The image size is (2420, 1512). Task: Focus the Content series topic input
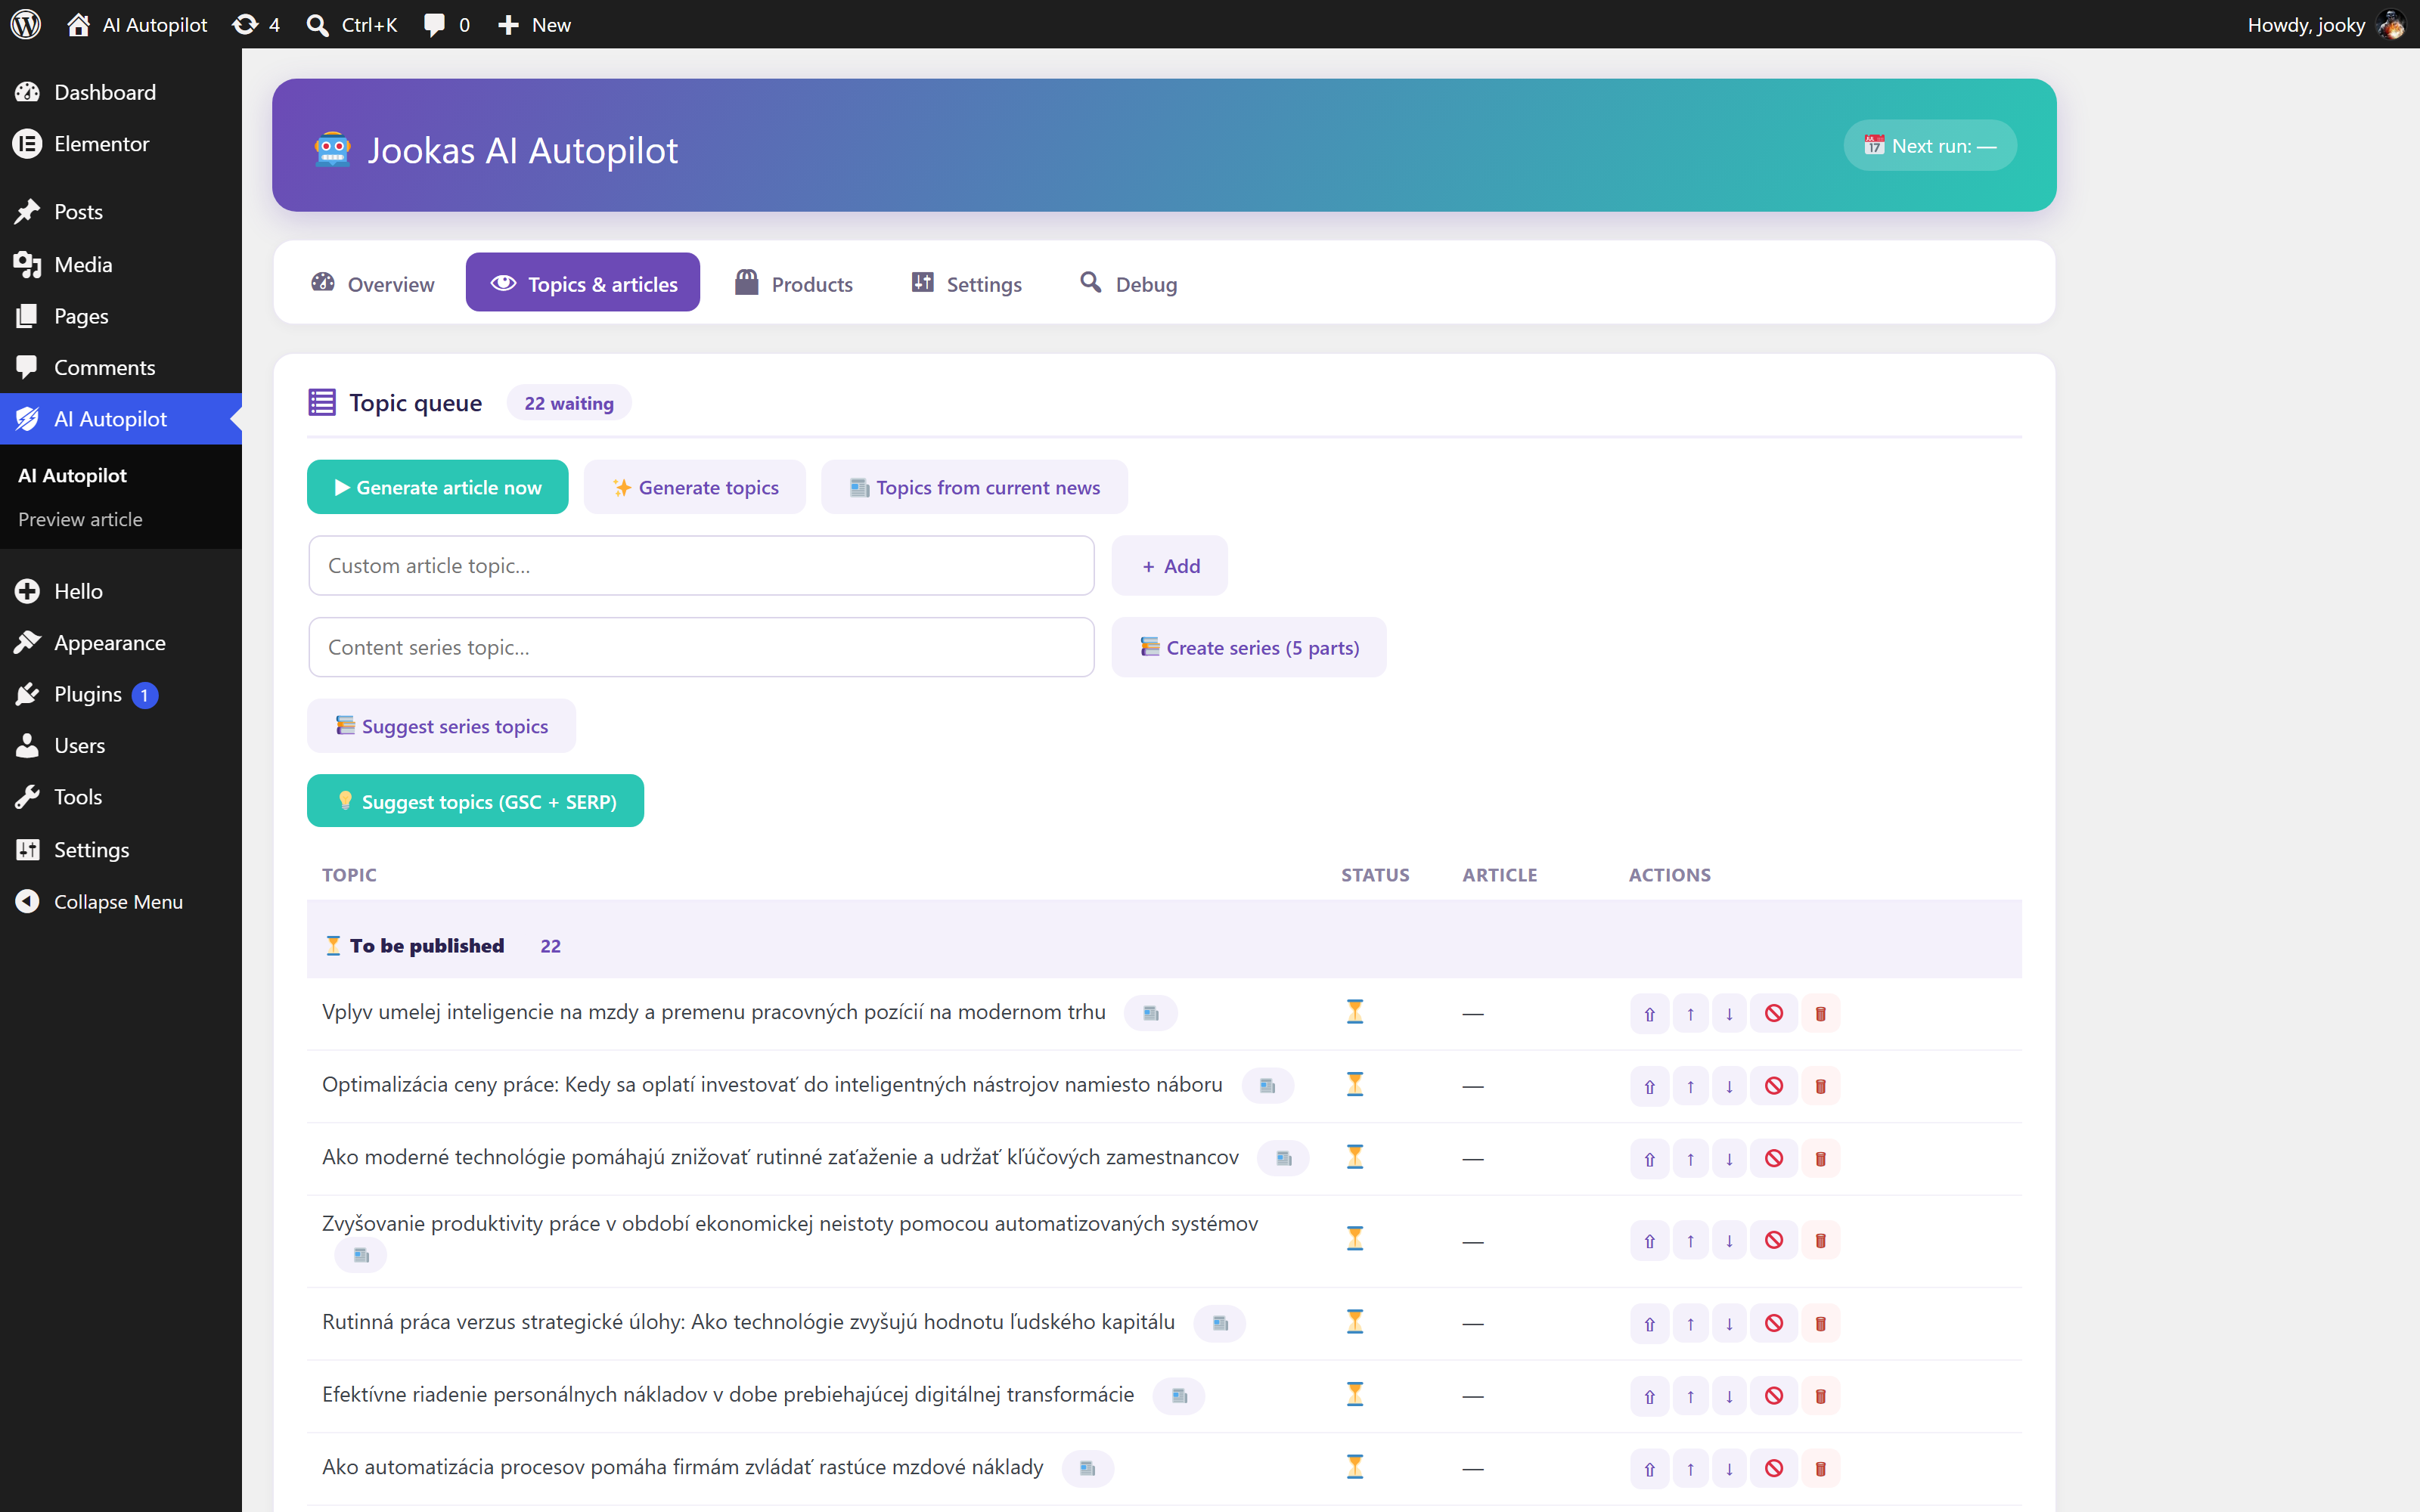click(701, 647)
